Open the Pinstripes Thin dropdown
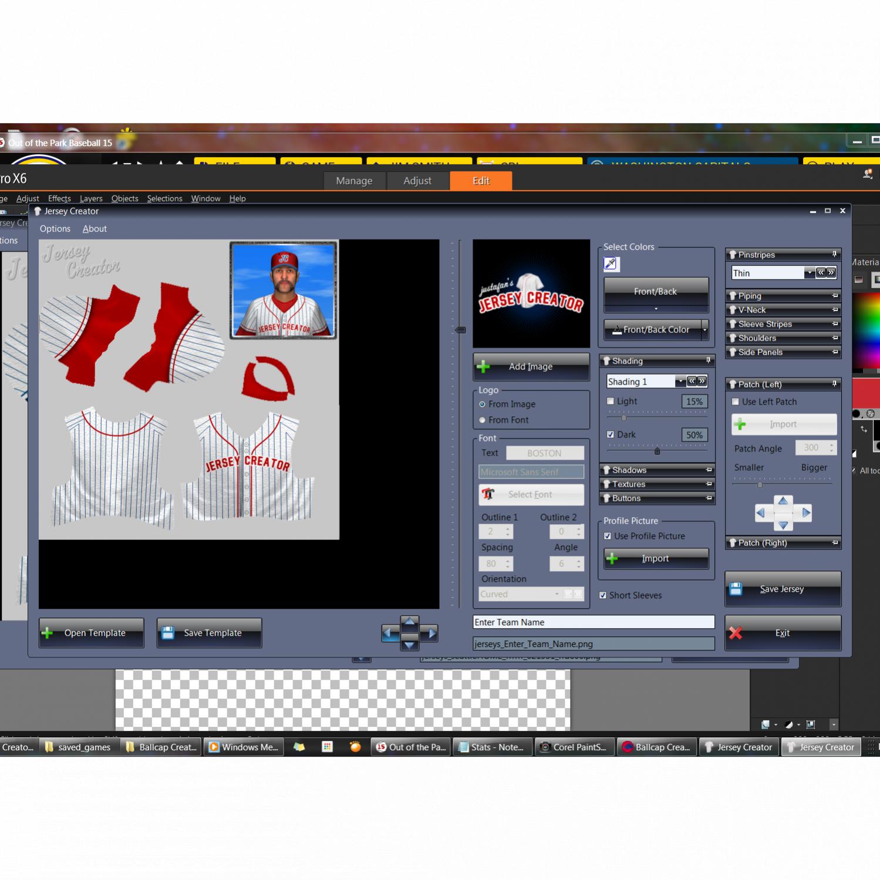The image size is (880, 880). [809, 273]
